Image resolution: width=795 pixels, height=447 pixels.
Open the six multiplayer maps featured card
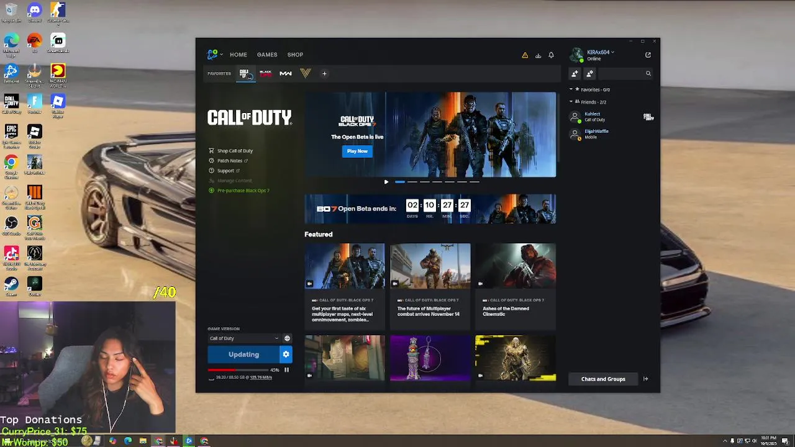click(x=345, y=286)
